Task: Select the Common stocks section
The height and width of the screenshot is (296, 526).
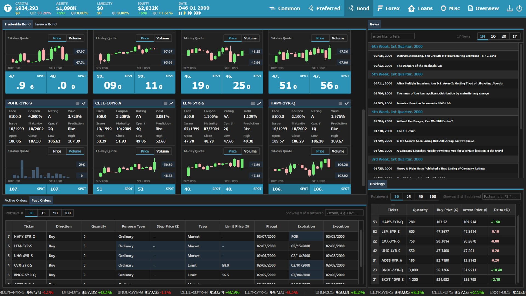Action: click(x=285, y=8)
